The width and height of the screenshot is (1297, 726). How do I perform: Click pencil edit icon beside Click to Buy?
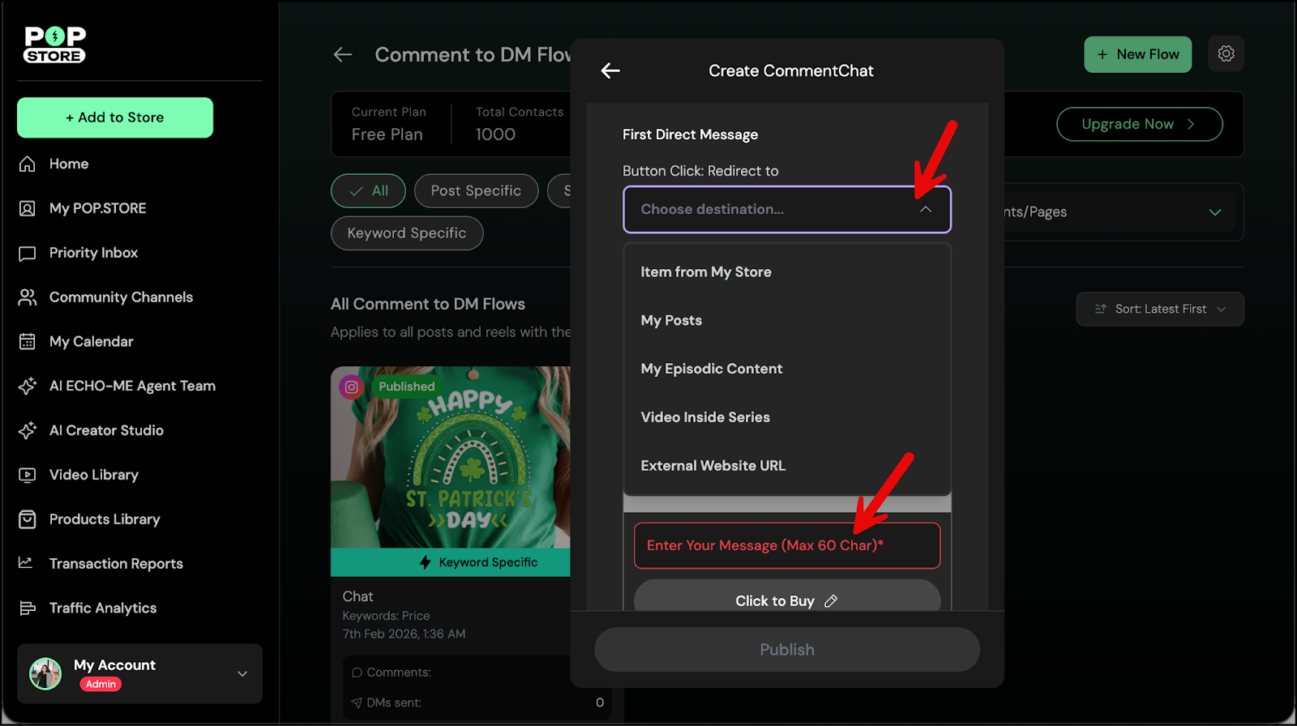831,601
